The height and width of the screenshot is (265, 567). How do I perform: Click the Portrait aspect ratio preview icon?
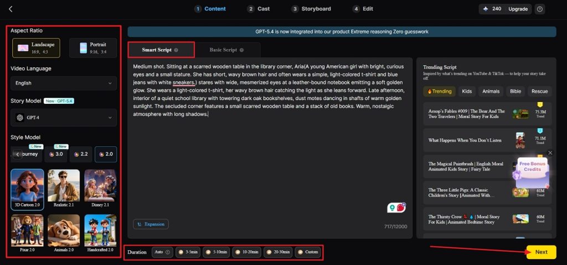pyautogui.click(x=84, y=48)
